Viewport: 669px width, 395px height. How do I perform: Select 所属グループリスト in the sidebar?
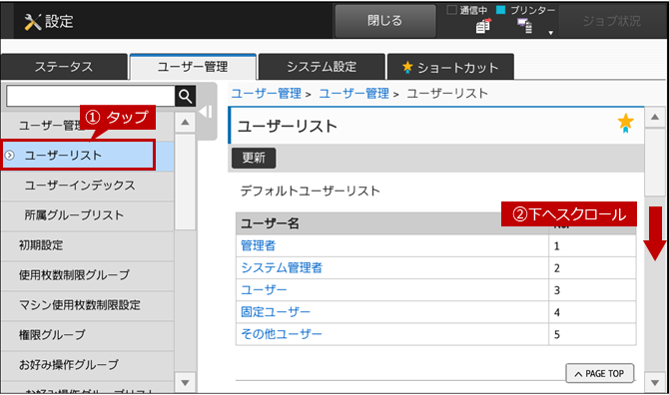(87, 215)
